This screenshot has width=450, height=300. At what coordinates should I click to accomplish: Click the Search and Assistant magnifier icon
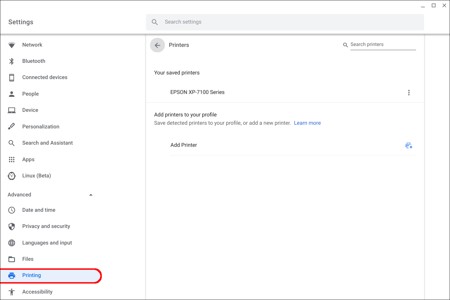(x=12, y=143)
